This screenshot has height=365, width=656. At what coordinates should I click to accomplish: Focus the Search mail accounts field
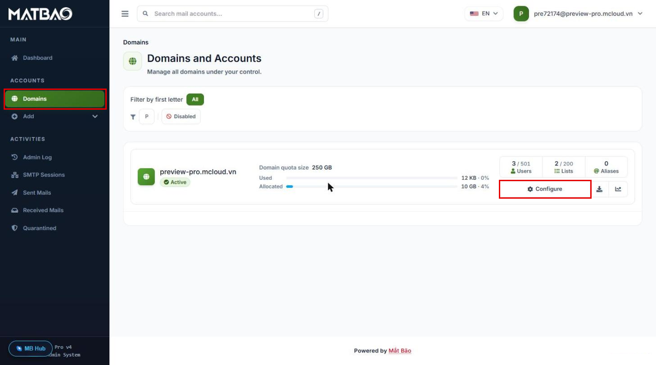[232, 13]
